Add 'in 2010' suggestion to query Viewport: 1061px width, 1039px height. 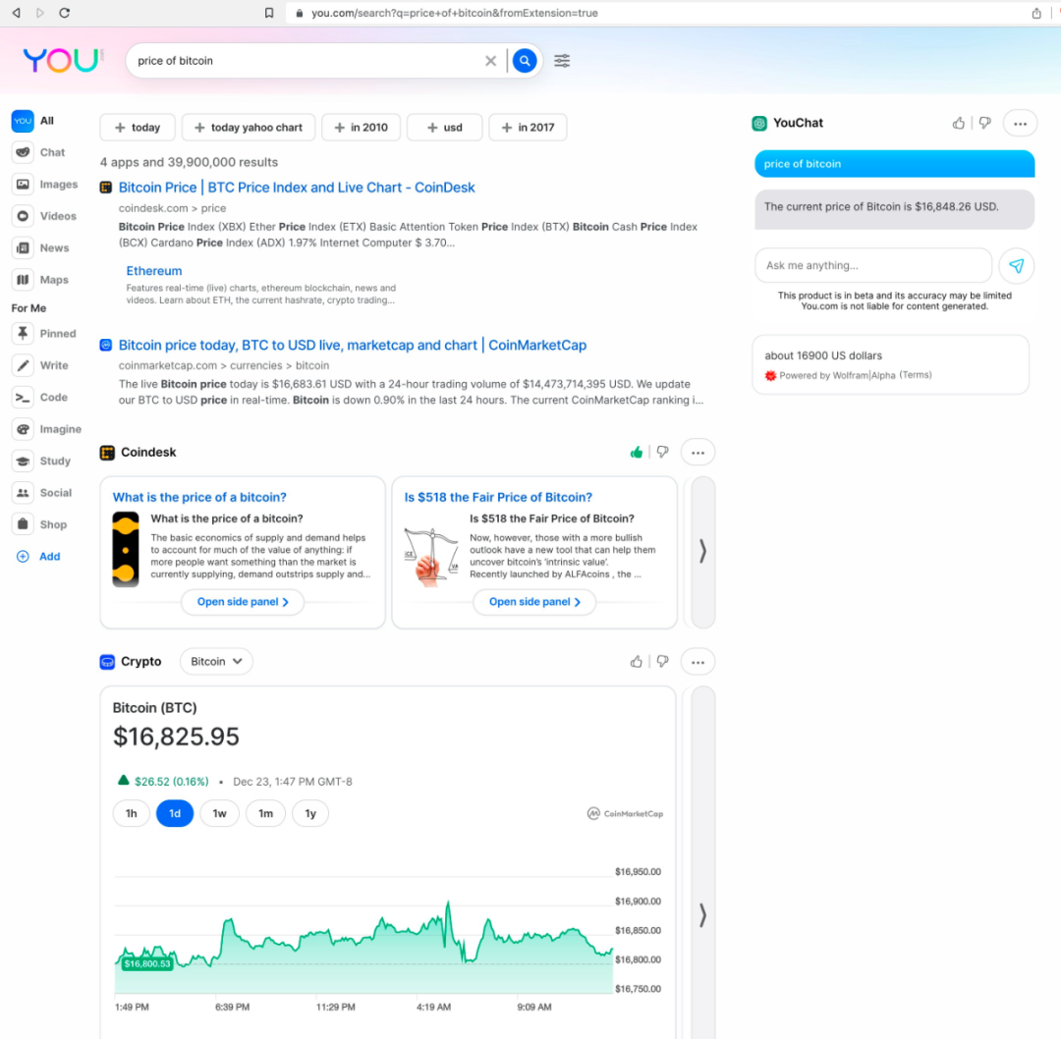coord(361,127)
